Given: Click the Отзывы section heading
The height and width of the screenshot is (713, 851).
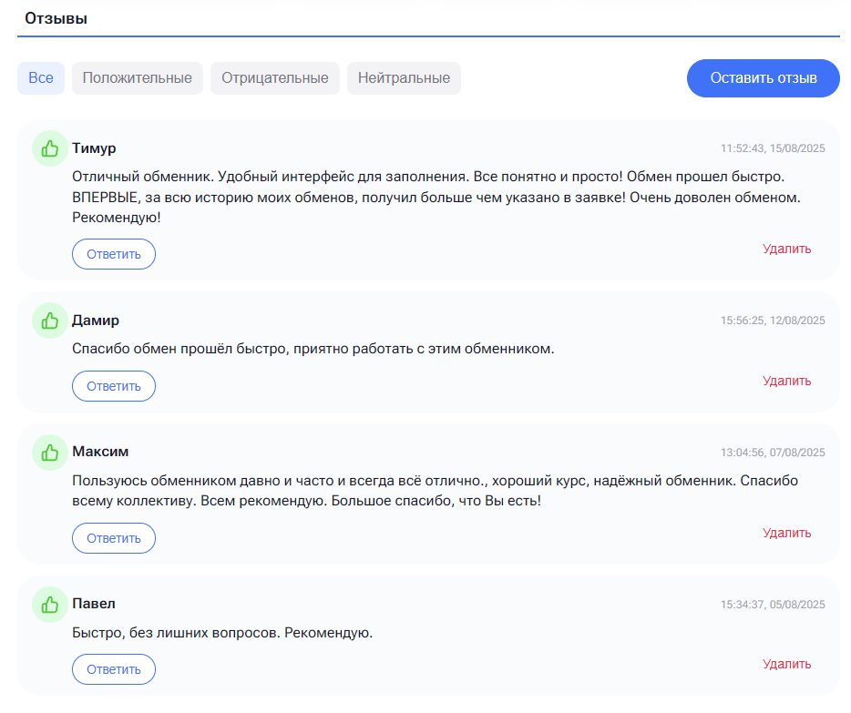Looking at the screenshot, I should click(x=56, y=18).
